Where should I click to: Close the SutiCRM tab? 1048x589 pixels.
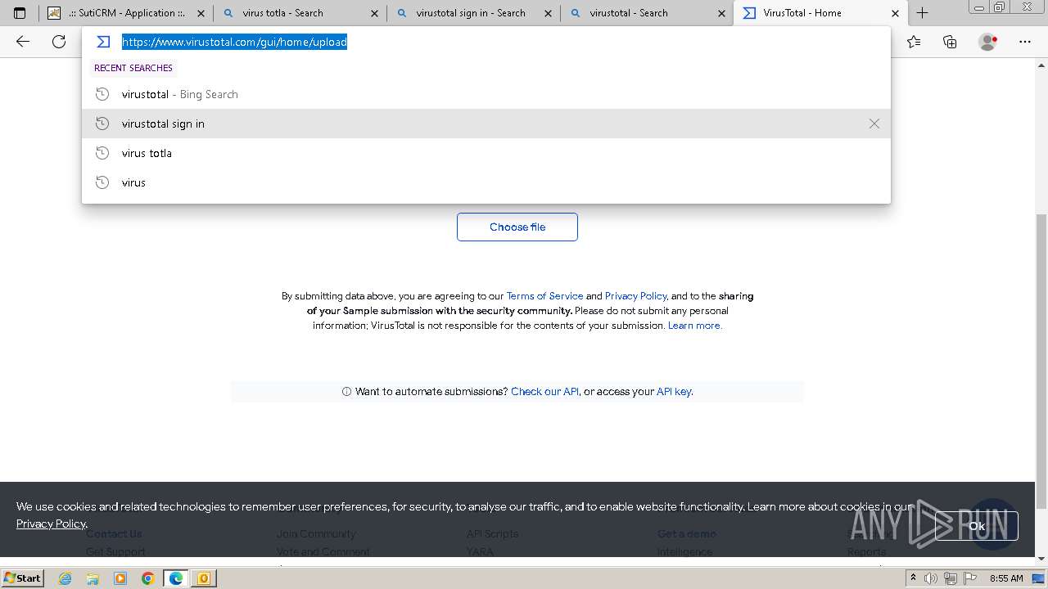201,13
